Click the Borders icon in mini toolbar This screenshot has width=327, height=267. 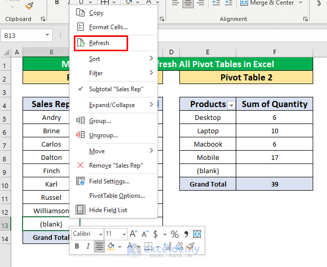pos(148,247)
